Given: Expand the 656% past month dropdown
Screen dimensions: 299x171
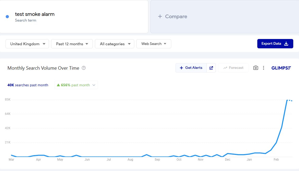Looking at the screenshot, I should [76, 85].
